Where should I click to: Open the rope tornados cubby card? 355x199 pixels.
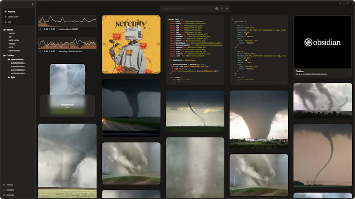point(67,90)
